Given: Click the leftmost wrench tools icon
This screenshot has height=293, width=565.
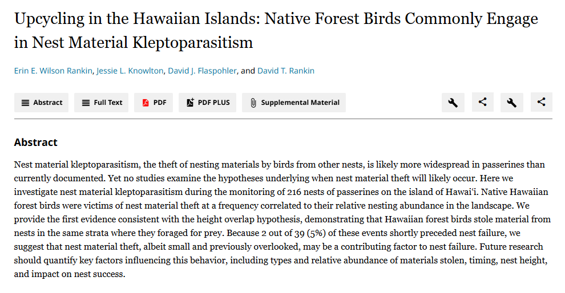Looking at the screenshot, I should coord(453,103).
